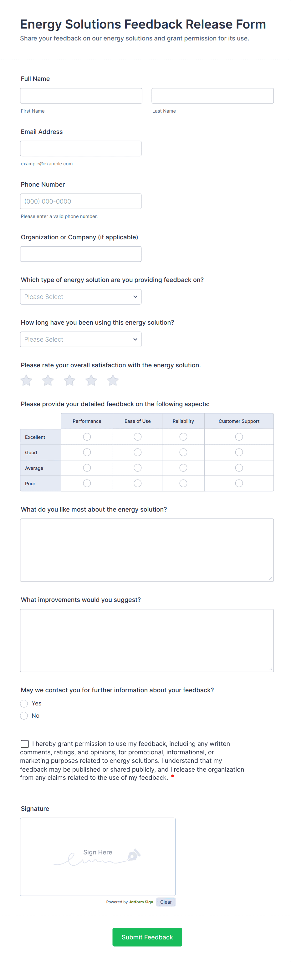
Task: Mark Performance as Excellent
Action: [87, 437]
